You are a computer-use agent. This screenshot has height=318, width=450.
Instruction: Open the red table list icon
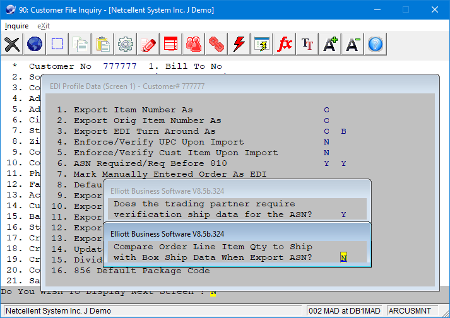pos(171,44)
